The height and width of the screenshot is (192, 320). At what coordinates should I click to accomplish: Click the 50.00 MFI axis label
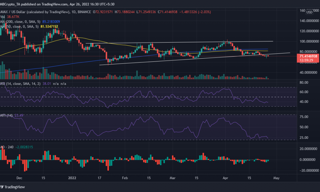coord(304,127)
